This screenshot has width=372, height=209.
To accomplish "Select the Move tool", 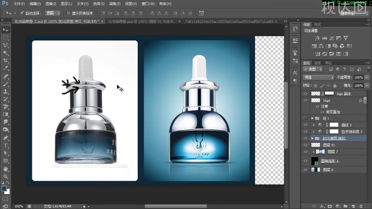I will click(x=5, y=30).
